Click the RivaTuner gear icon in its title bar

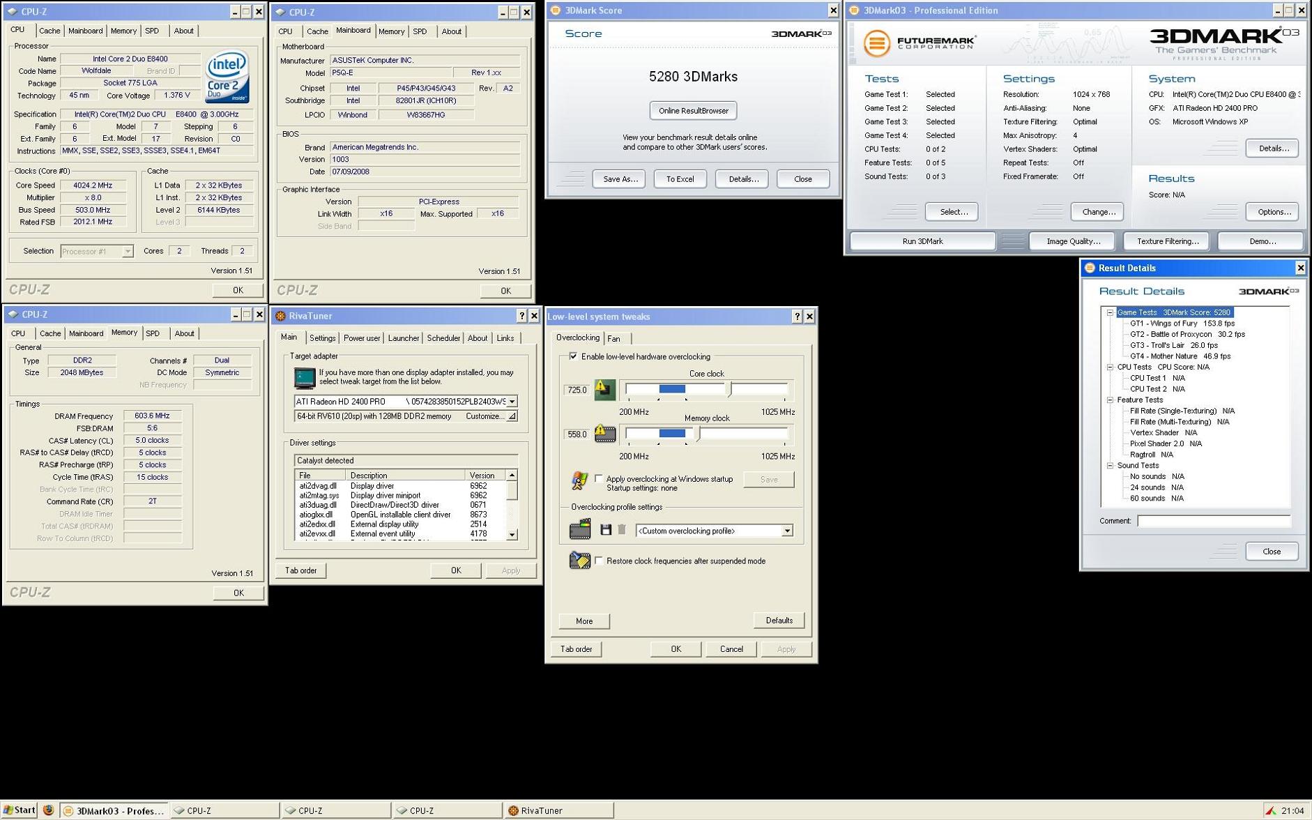click(x=280, y=316)
